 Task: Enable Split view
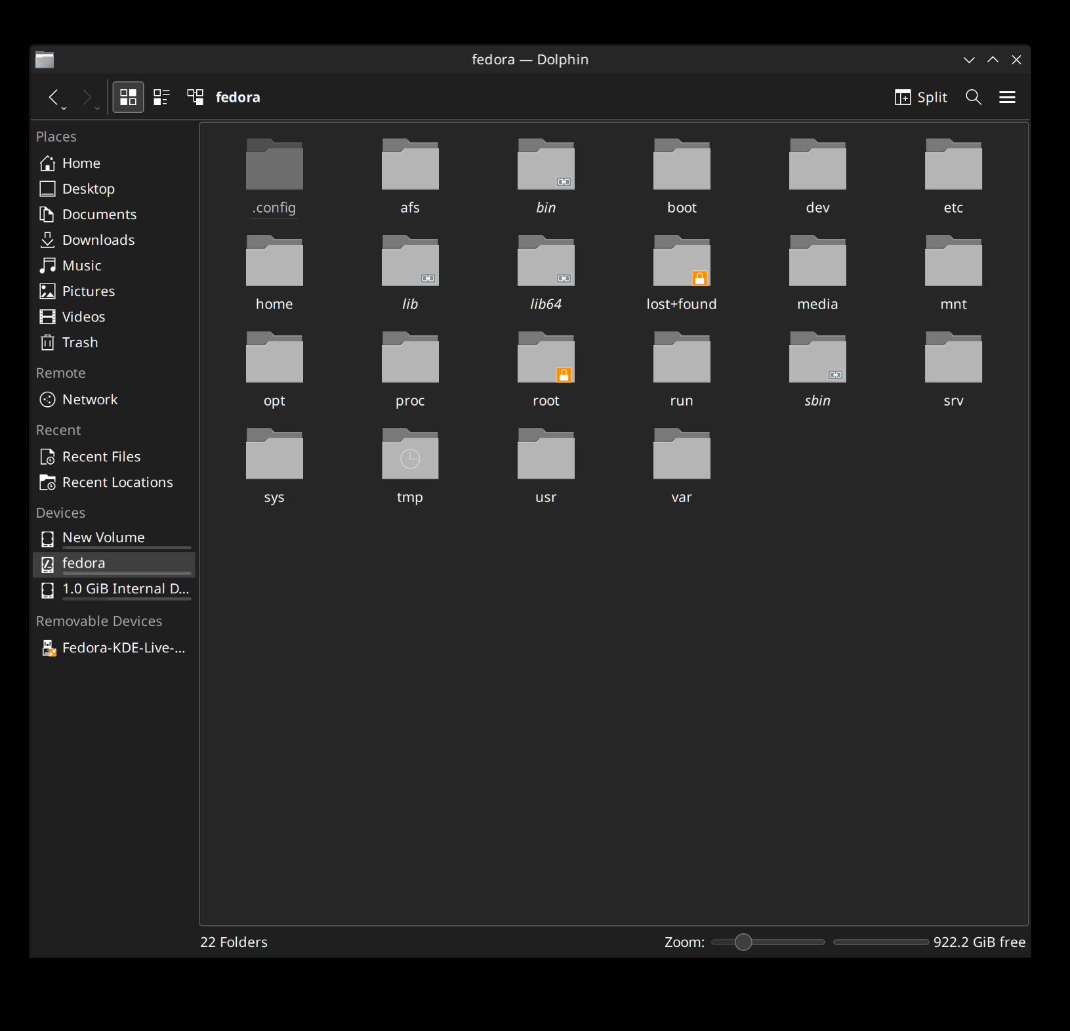[x=920, y=97]
